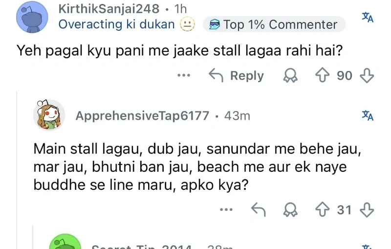Upvote ApprehensiveTap6177's reply
The width and height of the screenshot is (391, 249).
[x=323, y=210]
